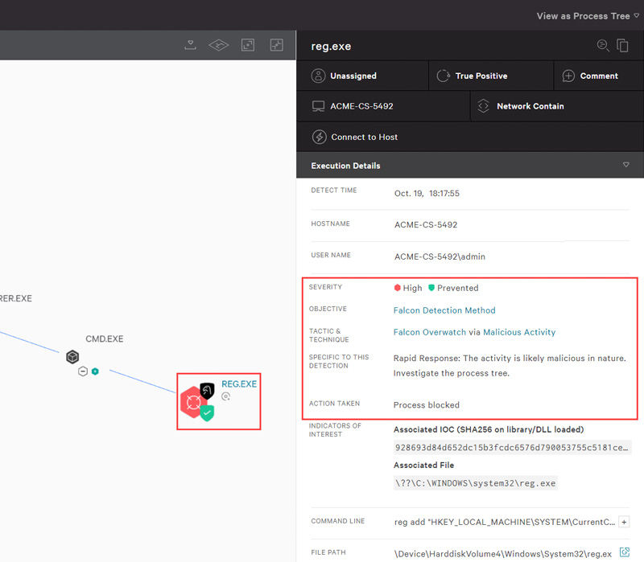This screenshot has width=644, height=562.
Task: Click the search icon beside reg.exe title
Action: 603,46
